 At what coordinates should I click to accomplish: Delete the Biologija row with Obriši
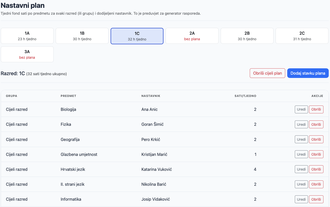(x=316, y=109)
